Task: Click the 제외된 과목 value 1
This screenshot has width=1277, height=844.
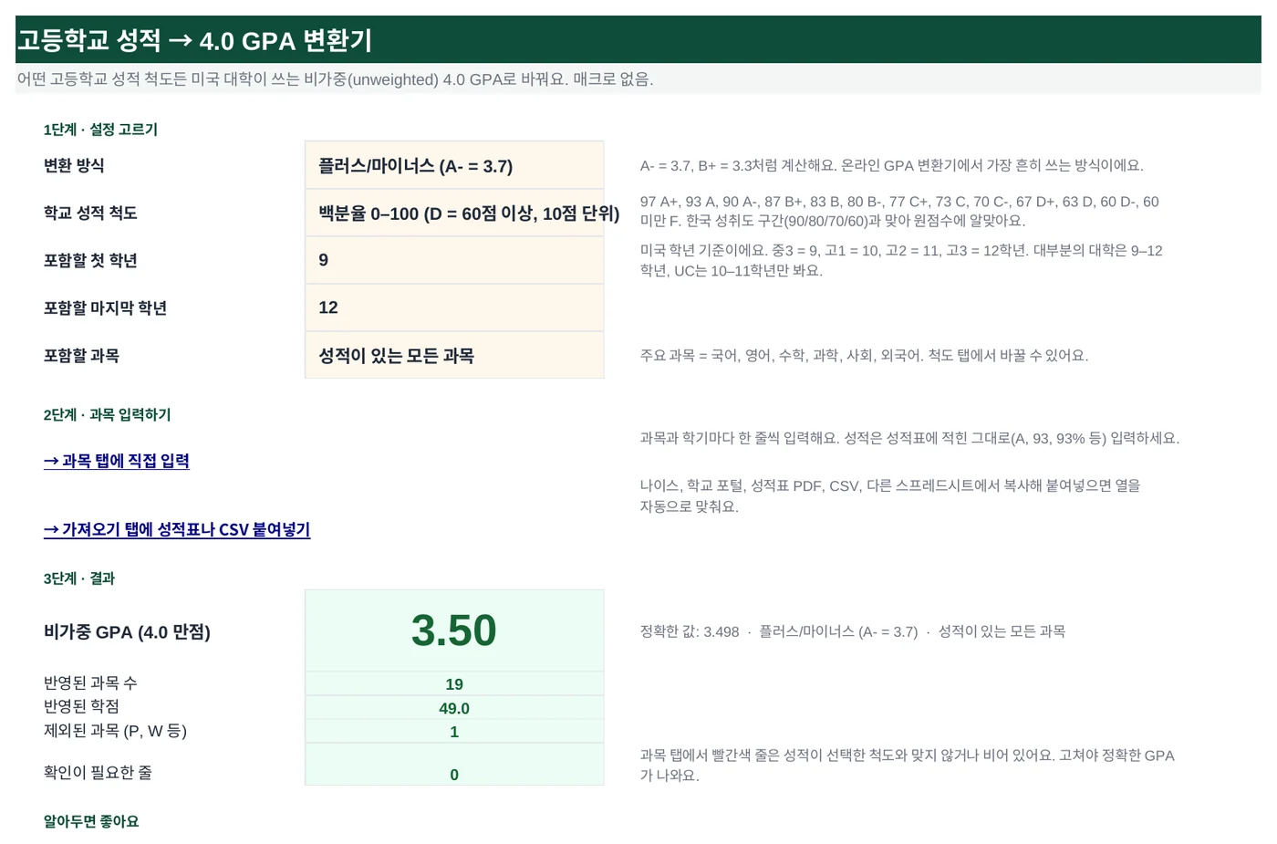Action: 454,731
